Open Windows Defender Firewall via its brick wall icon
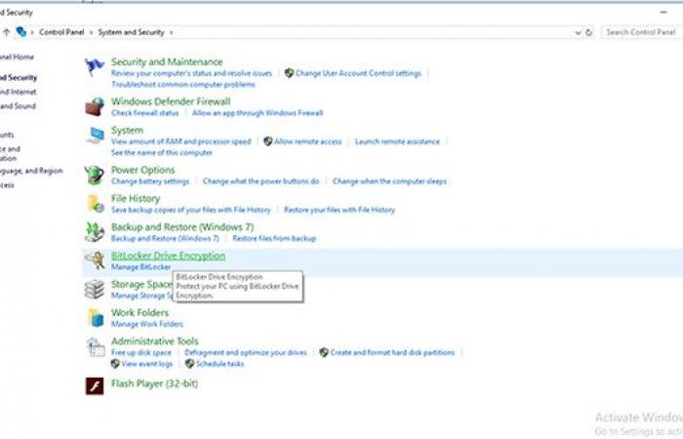 [95, 106]
